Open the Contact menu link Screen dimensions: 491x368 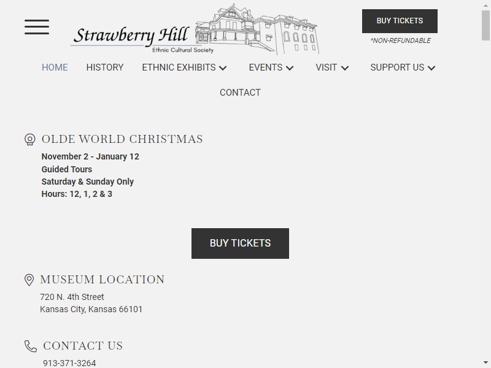(x=240, y=93)
